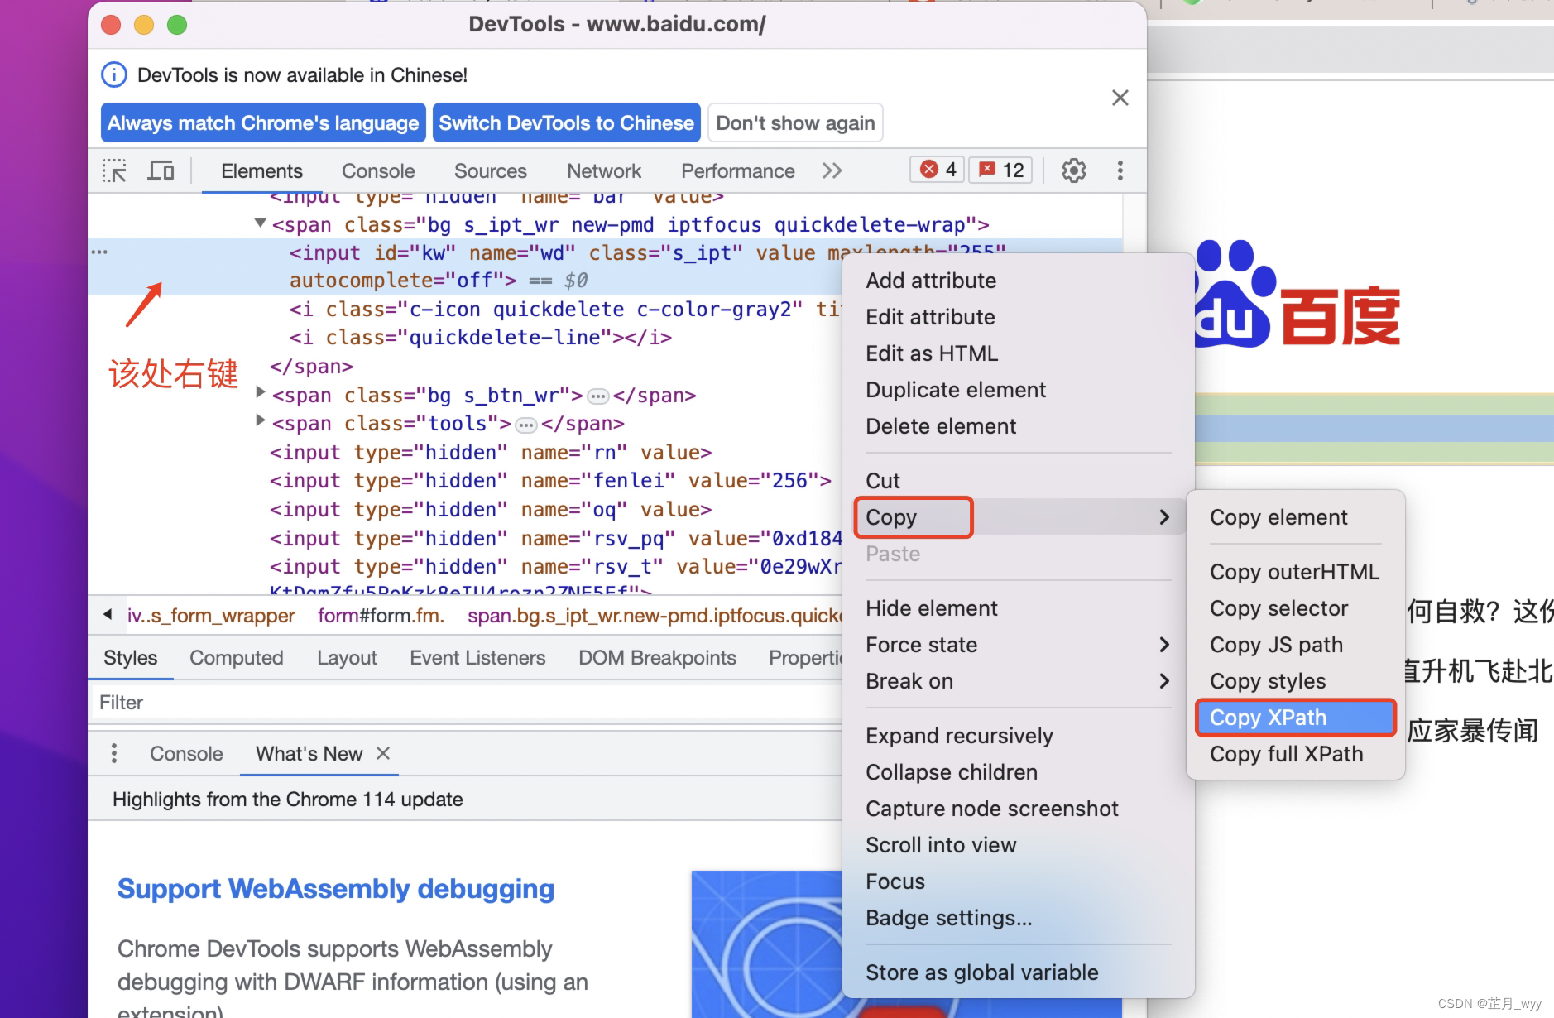Select Copy outerHTML
The height and width of the screenshot is (1018, 1554).
pyautogui.click(x=1295, y=572)
